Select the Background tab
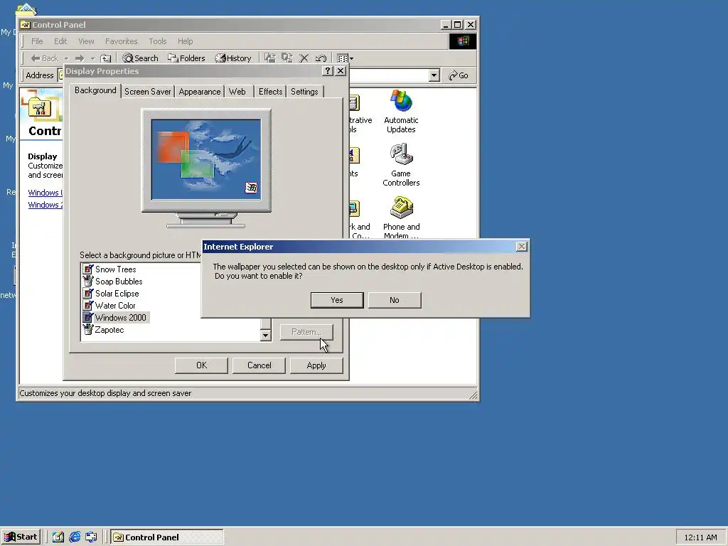The image size is (728, 546). (x=95, y=90)
